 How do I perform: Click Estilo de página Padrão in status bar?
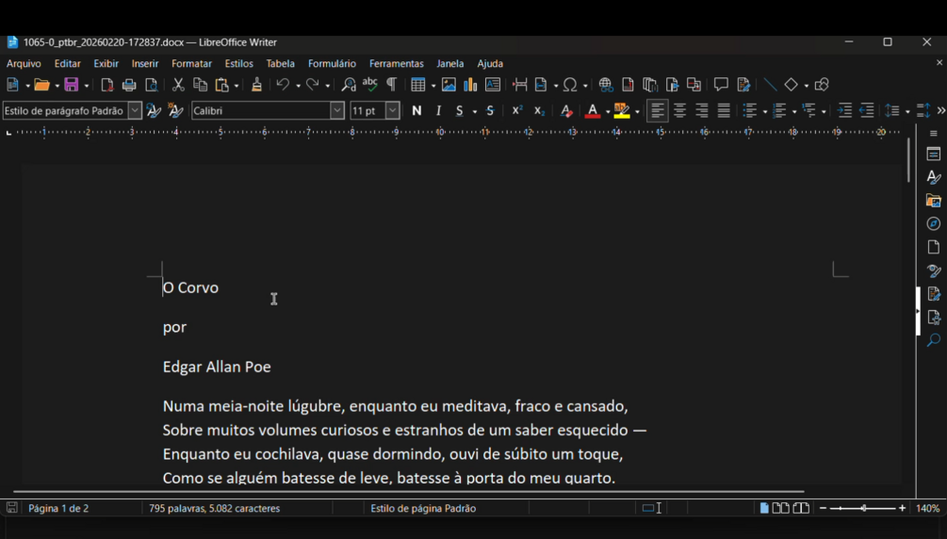(423, 508)
